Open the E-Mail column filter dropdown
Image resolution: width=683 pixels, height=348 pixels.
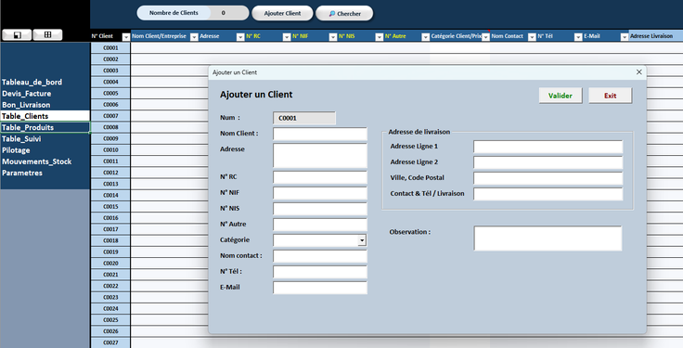[625, 37]
